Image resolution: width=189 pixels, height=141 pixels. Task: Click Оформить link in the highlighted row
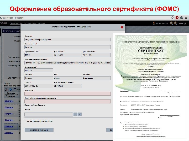[x=9, y=126]
